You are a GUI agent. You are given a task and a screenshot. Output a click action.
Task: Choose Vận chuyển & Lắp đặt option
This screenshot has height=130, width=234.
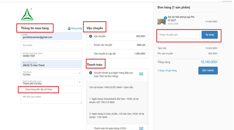coord(90,54)
